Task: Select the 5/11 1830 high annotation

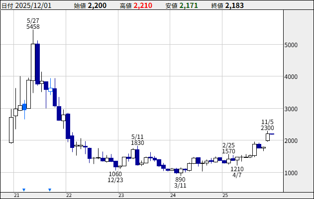Action: 137,139
